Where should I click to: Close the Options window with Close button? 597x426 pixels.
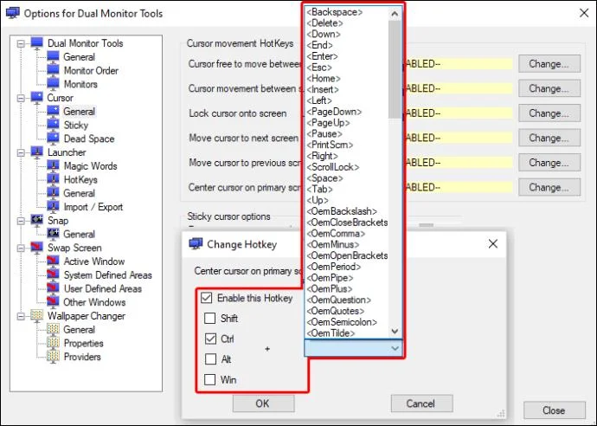(x=555, y=410)
